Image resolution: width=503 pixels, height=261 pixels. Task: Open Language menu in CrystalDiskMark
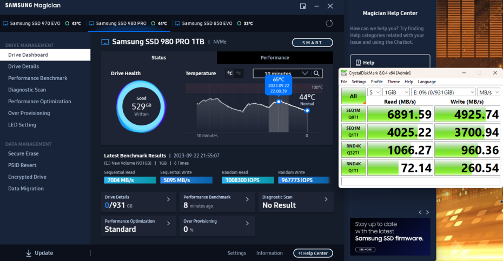point(427,82)
